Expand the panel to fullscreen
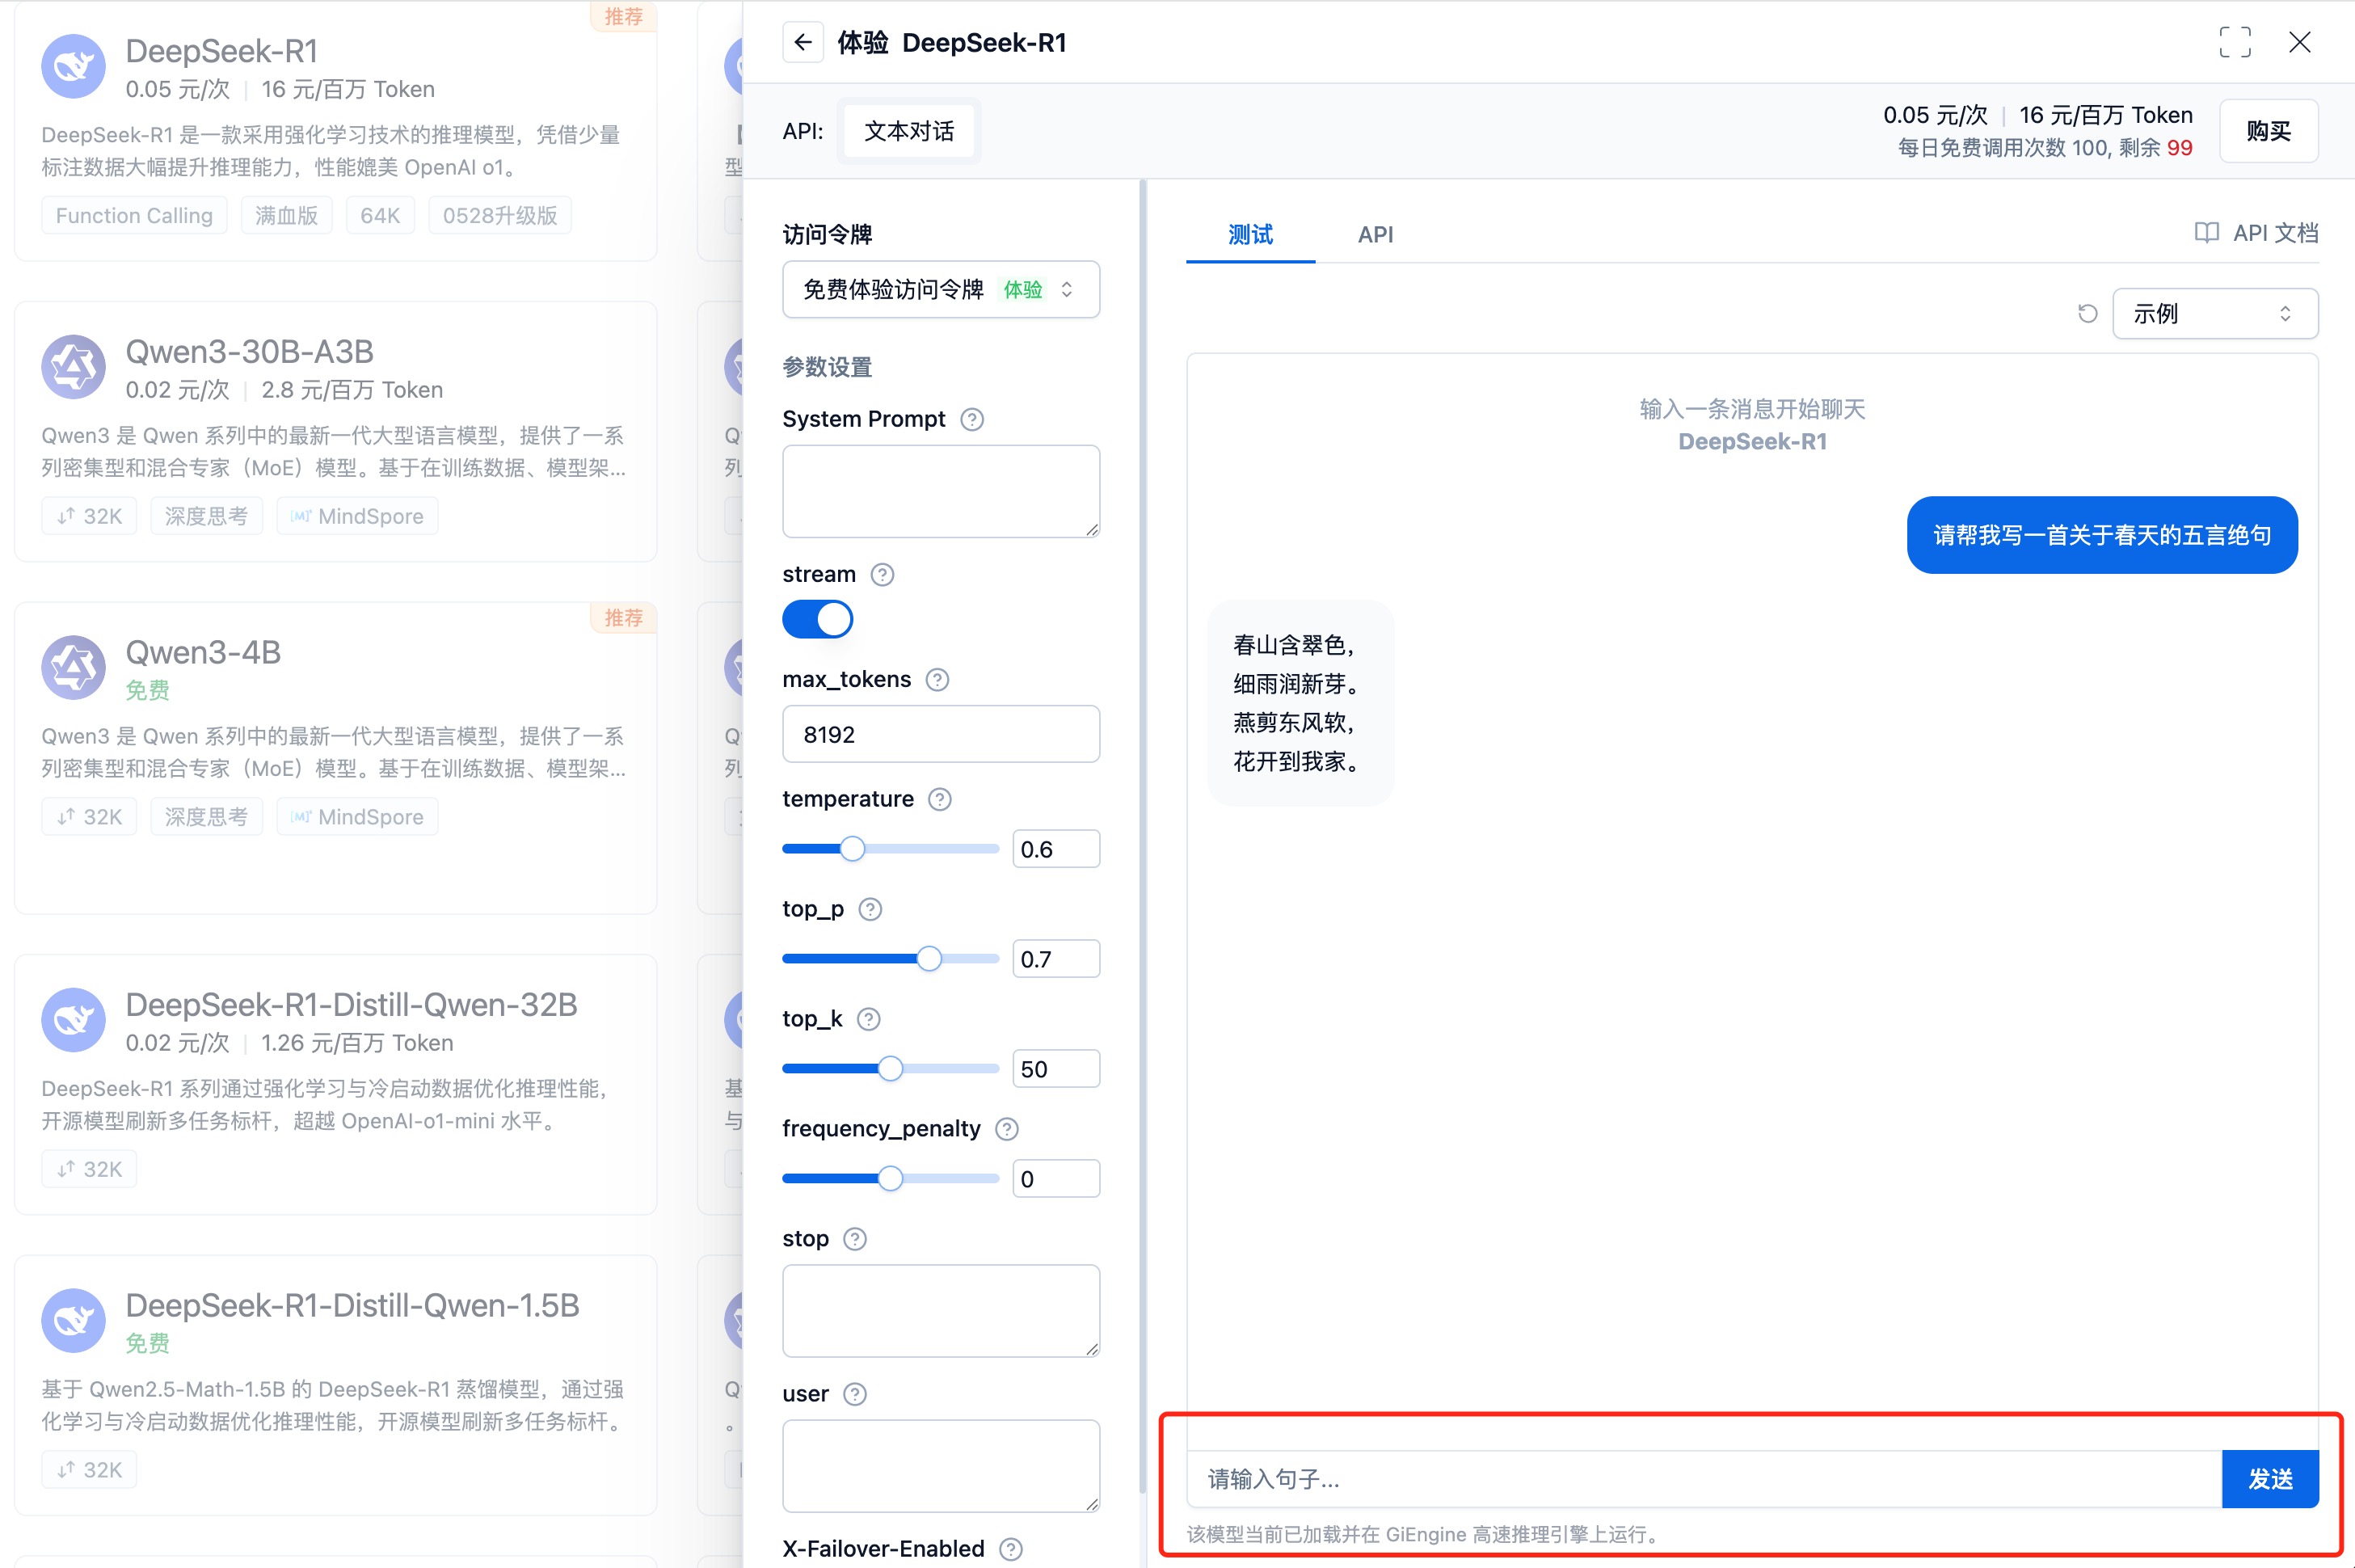Screen dimensions: 2355x1568 point(2235,42)
